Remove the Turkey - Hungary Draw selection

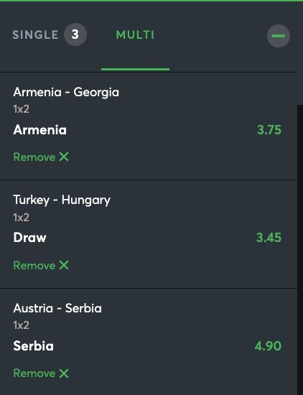coord(41,265)
